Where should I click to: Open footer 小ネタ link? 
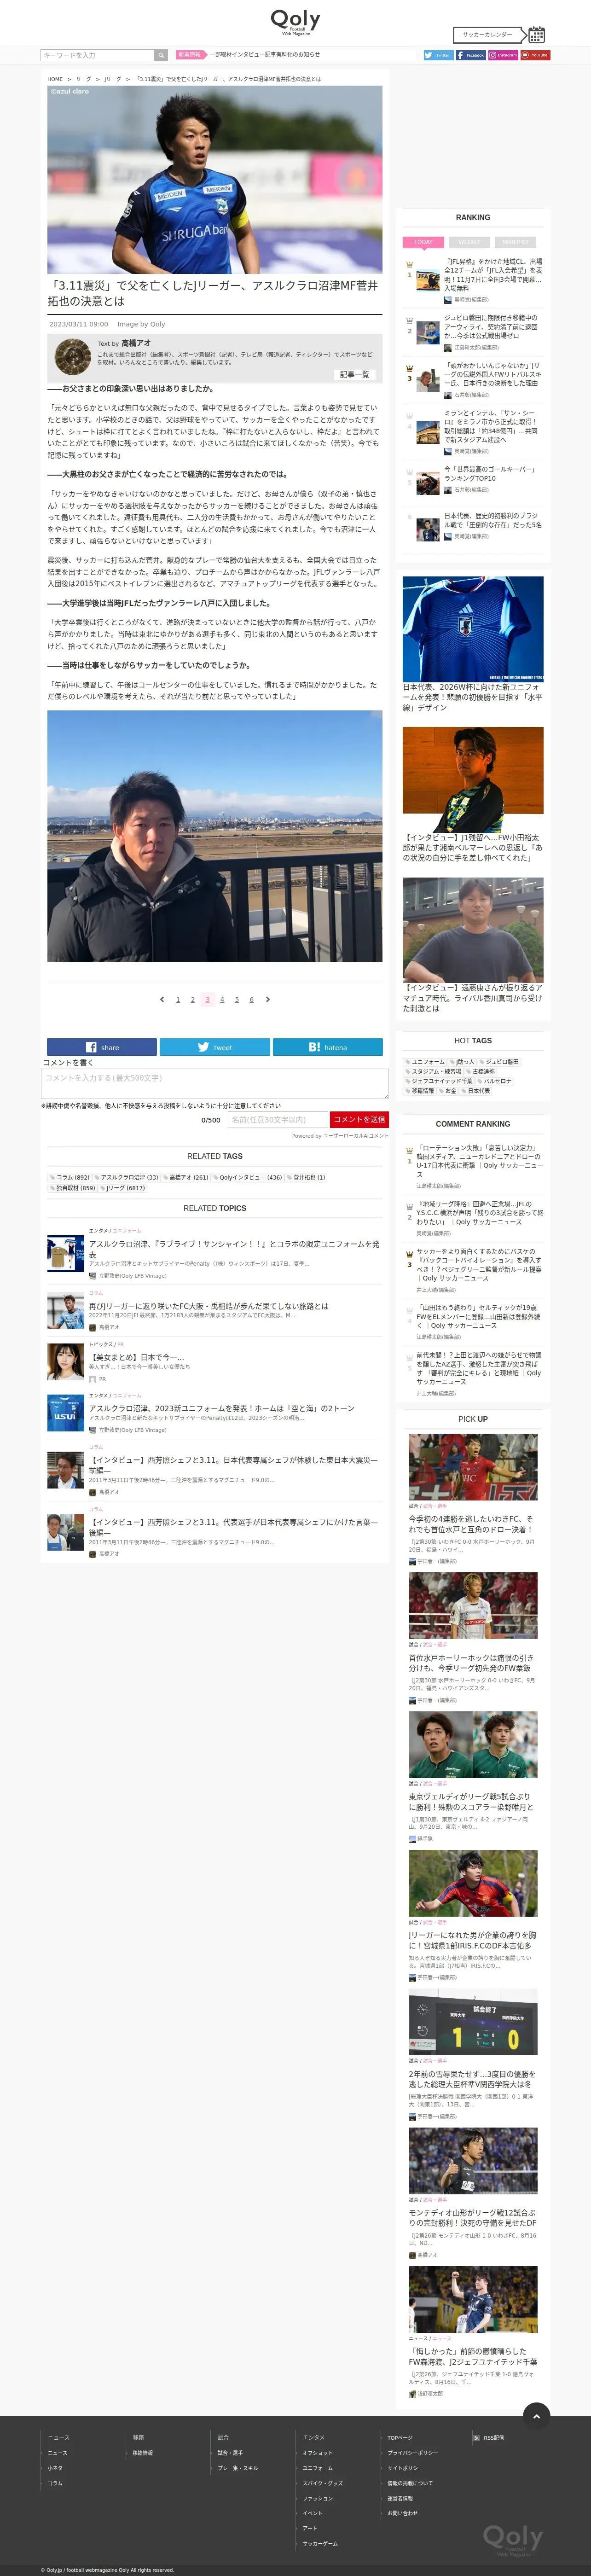(55, 2467)
